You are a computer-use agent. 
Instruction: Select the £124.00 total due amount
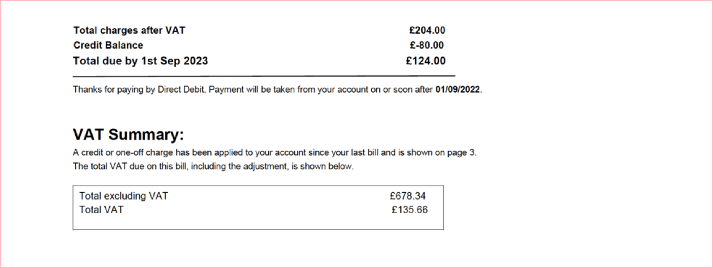[x=426, y=60]
